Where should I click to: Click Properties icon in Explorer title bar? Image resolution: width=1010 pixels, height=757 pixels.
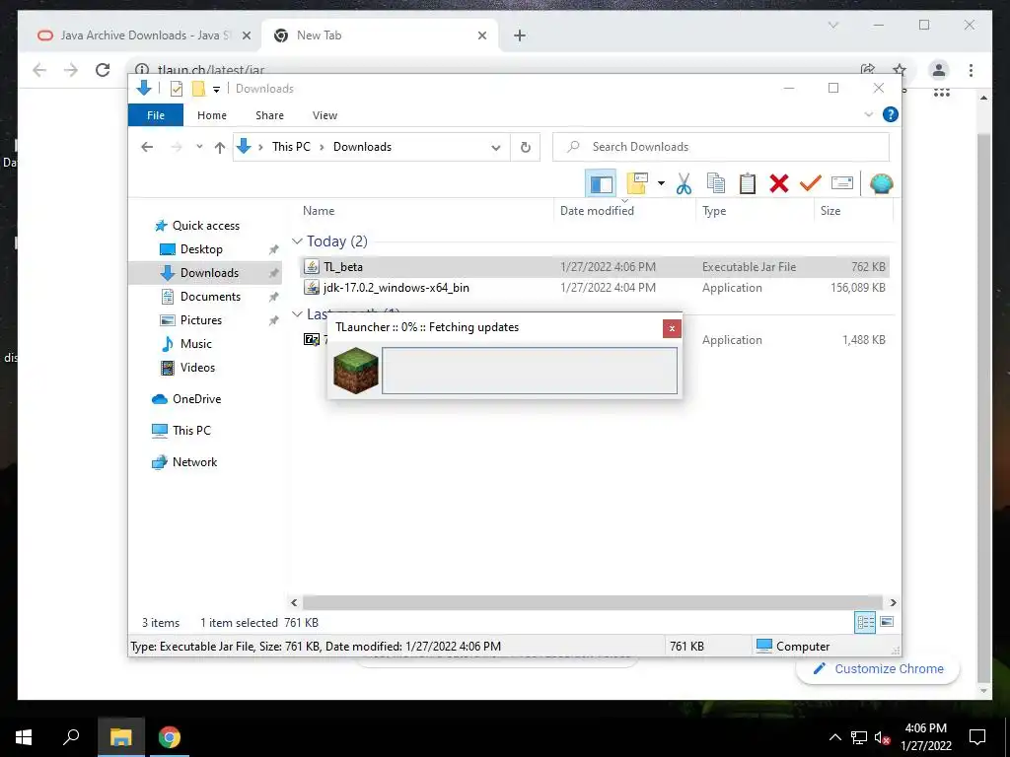[x=176, y=89]
